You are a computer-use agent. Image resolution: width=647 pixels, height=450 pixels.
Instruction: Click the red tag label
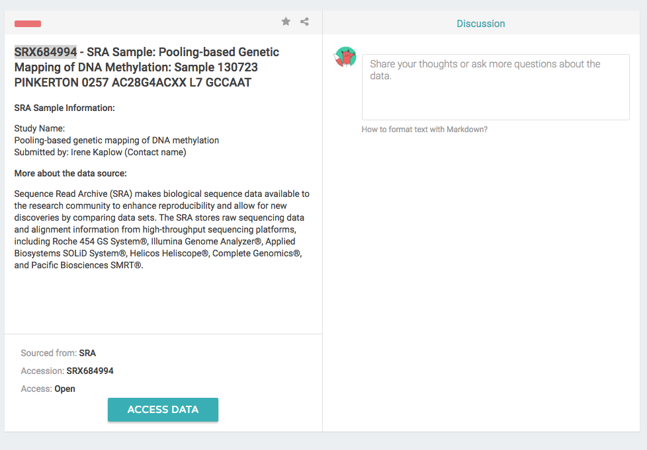(x=28, y=24)
